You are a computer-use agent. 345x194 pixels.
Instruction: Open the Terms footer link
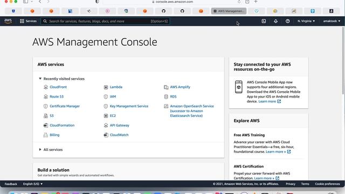305,184
